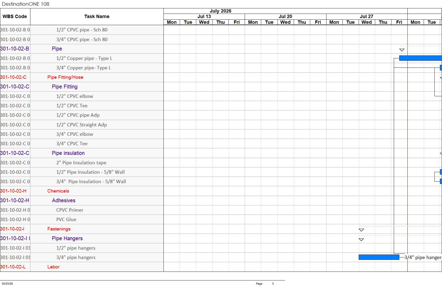Select the 3/4" CPVC pipe - Sch 80 task
Screen dimensions: 442x287
(82, 40)
